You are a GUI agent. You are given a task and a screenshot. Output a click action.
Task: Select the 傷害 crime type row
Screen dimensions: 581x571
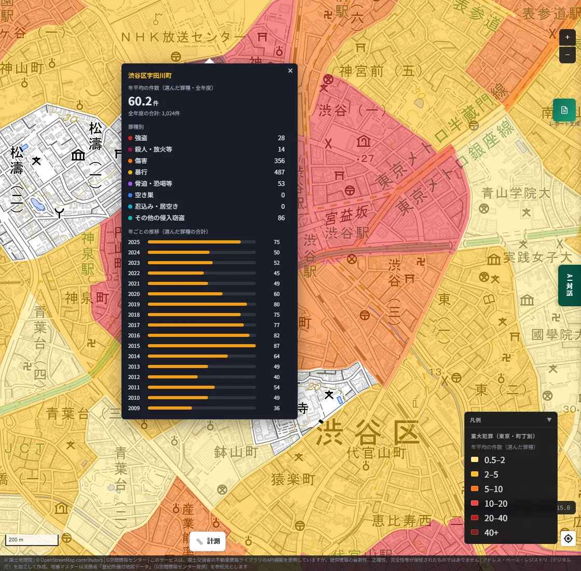[206, 161]
